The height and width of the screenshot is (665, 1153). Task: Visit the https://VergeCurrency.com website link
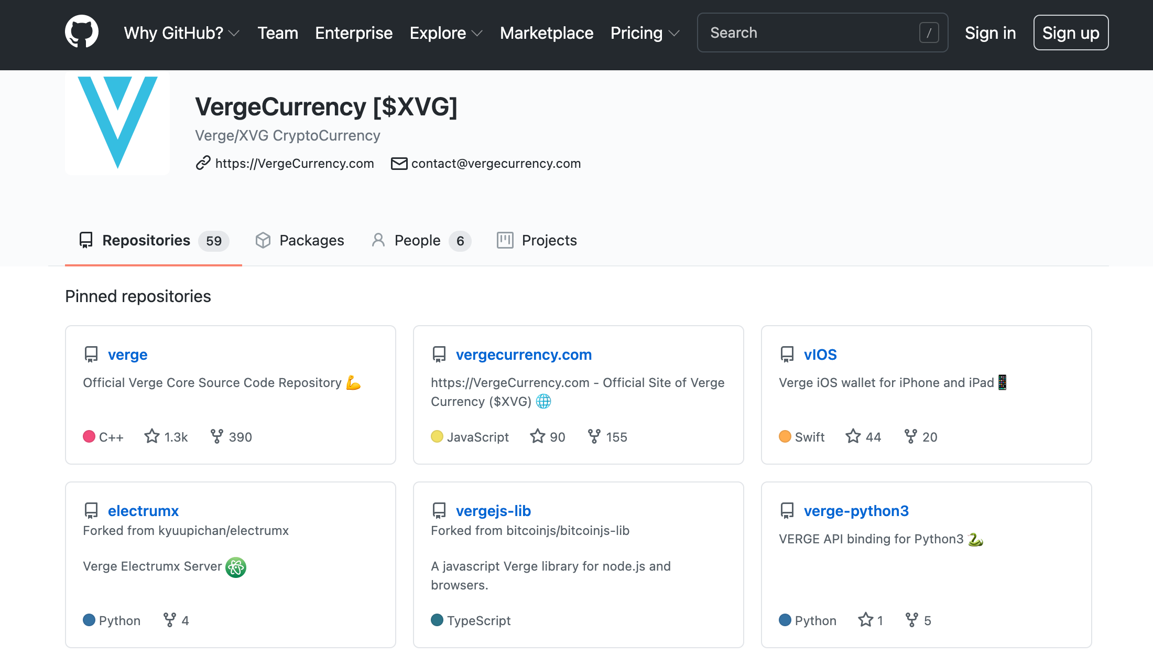pos(295,164)
